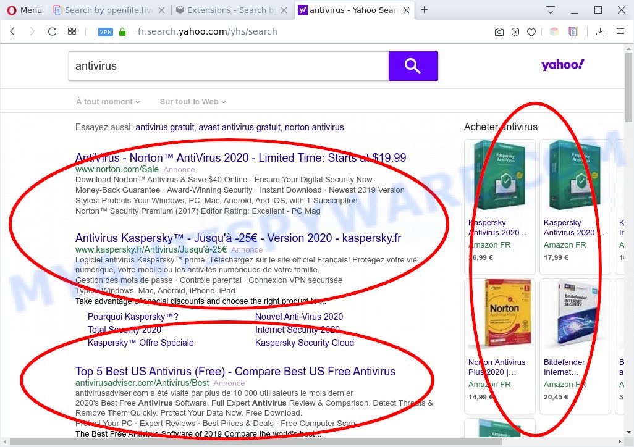Try suggestion norton antivirus
The height and width of the screenshot is (447, 634).
coord(314,127)
